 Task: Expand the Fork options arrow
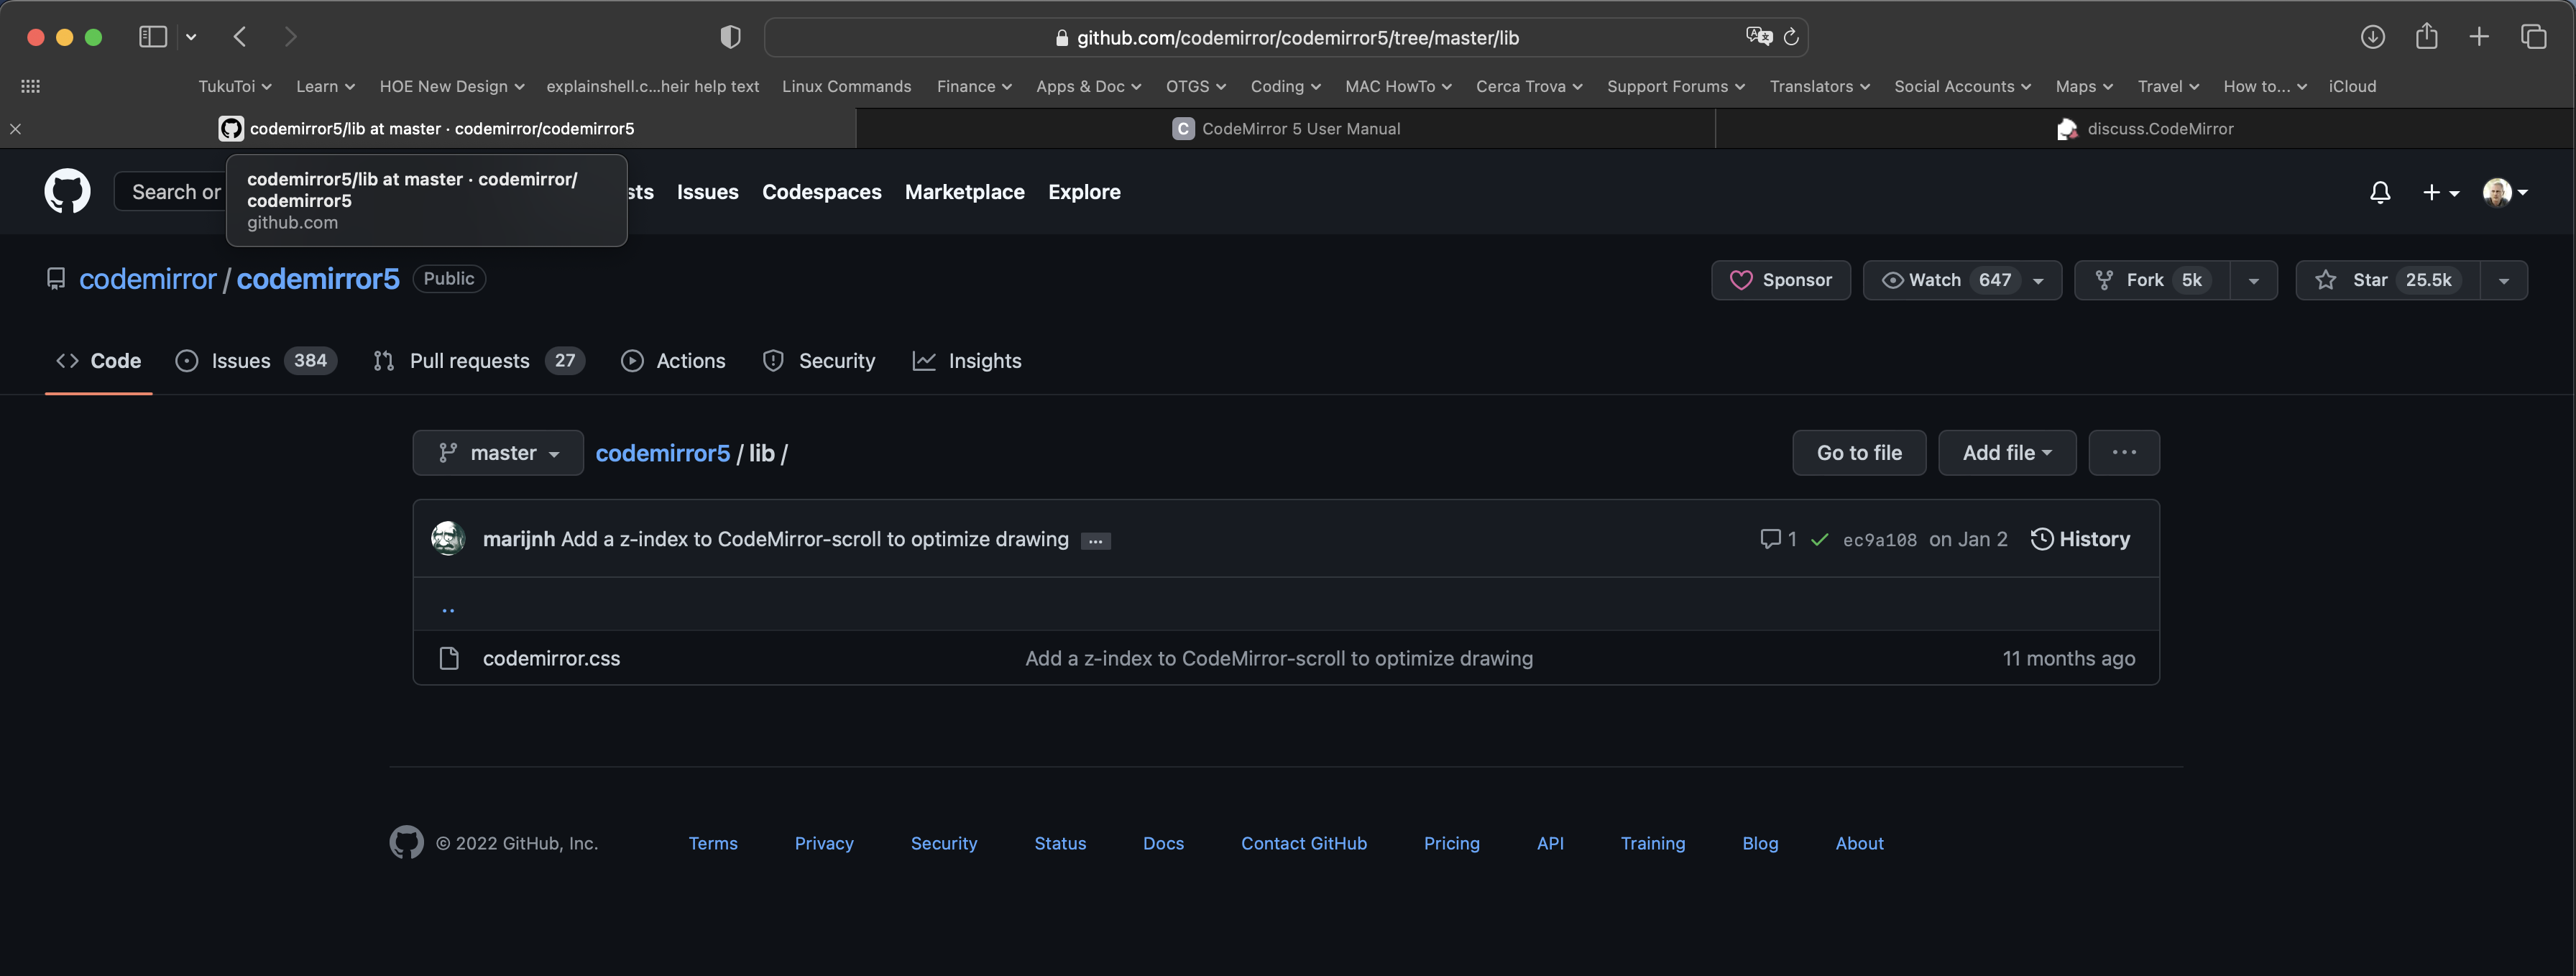[2253, 281]
